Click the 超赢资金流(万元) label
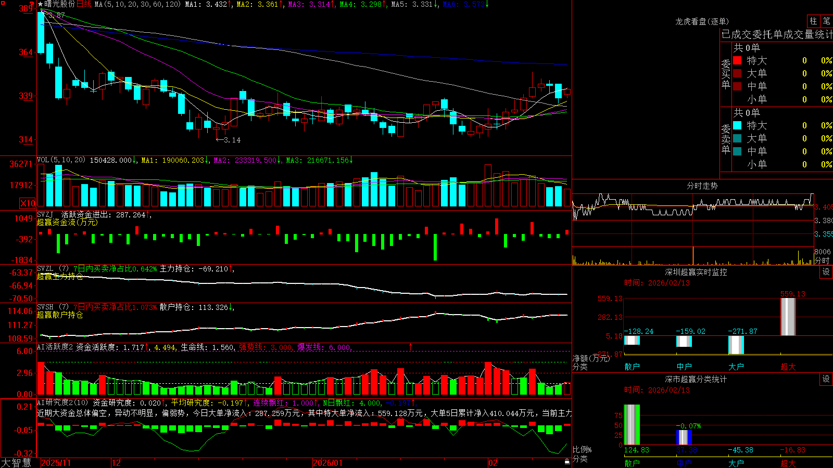833x468 pixels. pyautogui.click(x=67, y=223)
